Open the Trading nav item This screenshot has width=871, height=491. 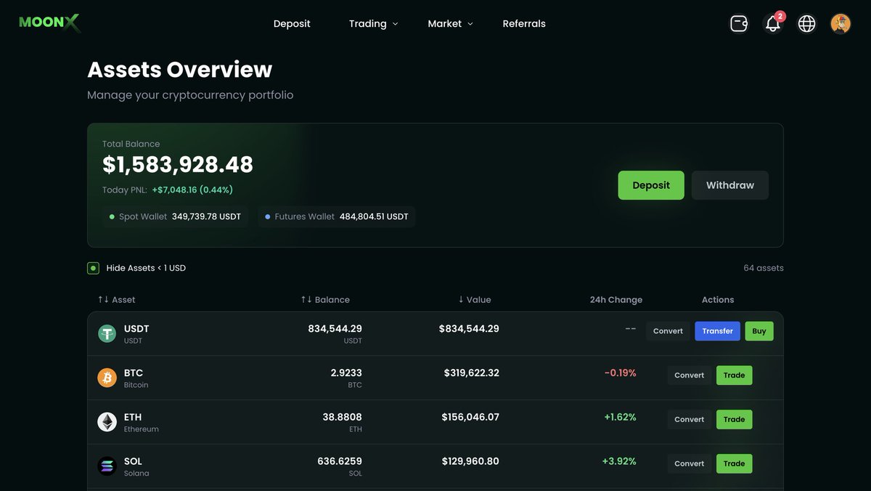click(367, 23)
